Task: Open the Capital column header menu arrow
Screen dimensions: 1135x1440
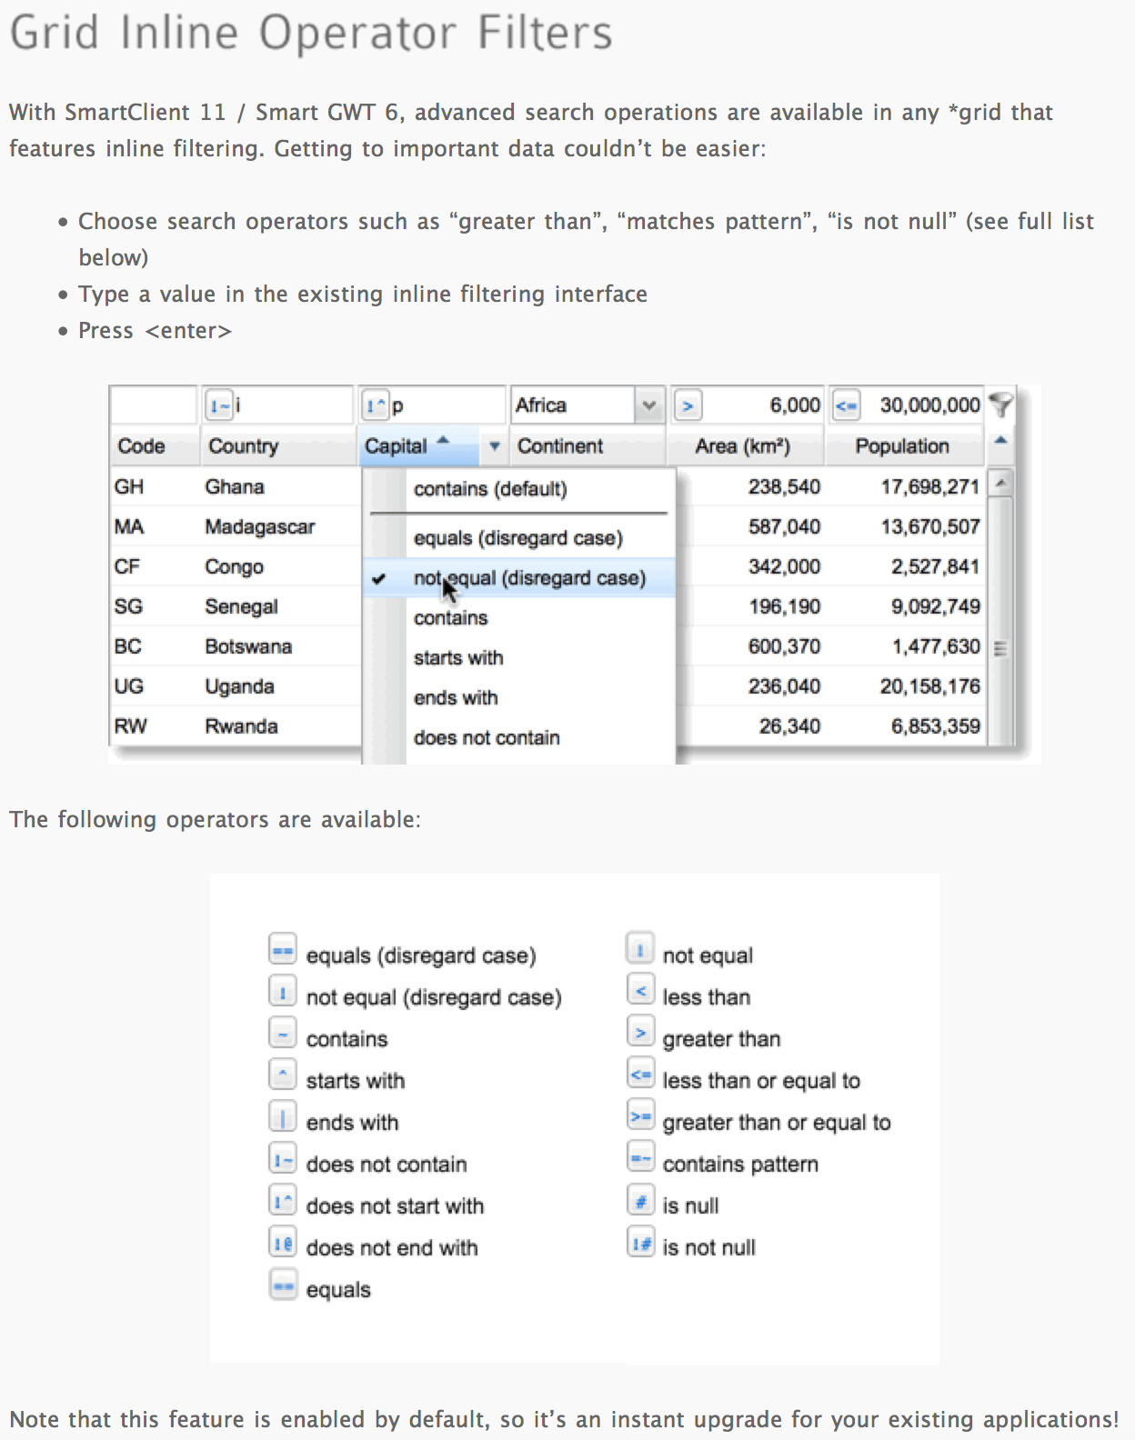Action: click(494, 446)
